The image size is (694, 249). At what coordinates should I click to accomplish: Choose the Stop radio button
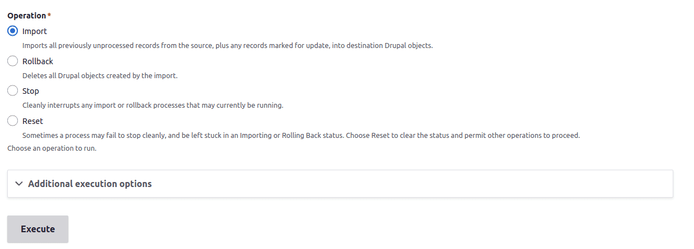12,90
